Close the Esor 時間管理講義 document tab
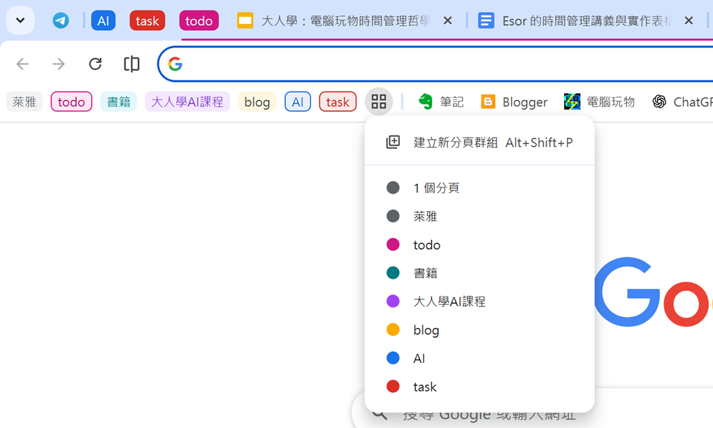Image resolution: width=713 pixels, height=428 pixels. pos(689,21)
